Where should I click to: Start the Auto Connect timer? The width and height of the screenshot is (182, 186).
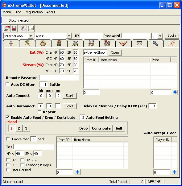[69, 96]
